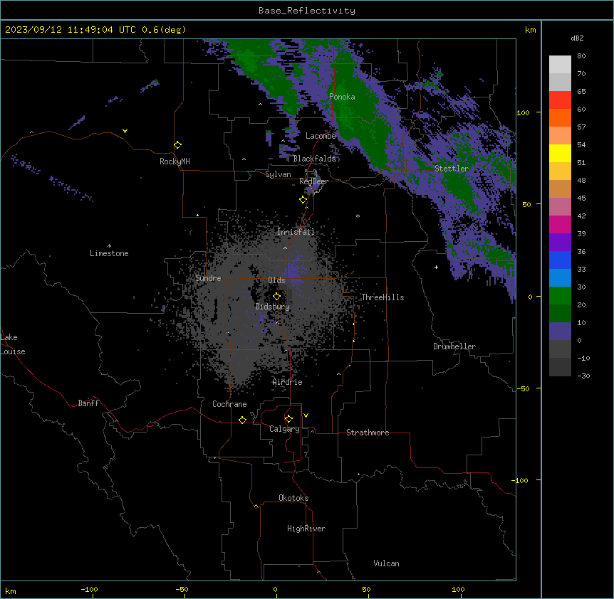This screenshot has height=599, width=614.
Task: Pick the red swatch in the dBZ legend
Action: pyautogui.click(x=560, y=100)
